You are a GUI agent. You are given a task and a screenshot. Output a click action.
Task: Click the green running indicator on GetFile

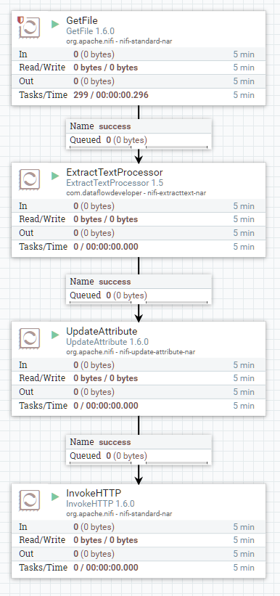tap(55, 25)
